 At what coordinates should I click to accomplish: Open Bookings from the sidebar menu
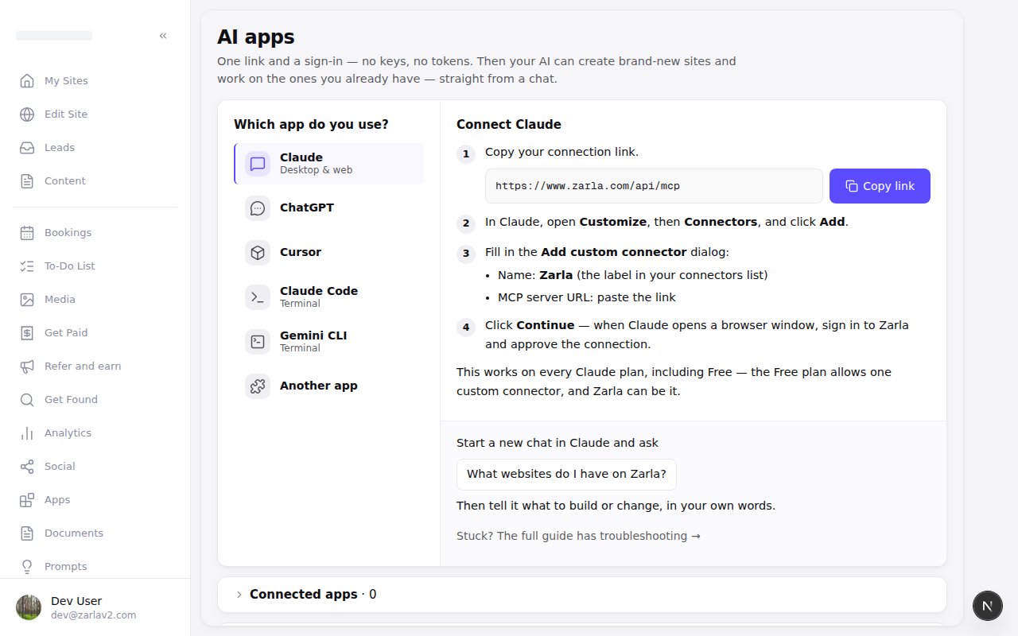(x=95, y=233)
